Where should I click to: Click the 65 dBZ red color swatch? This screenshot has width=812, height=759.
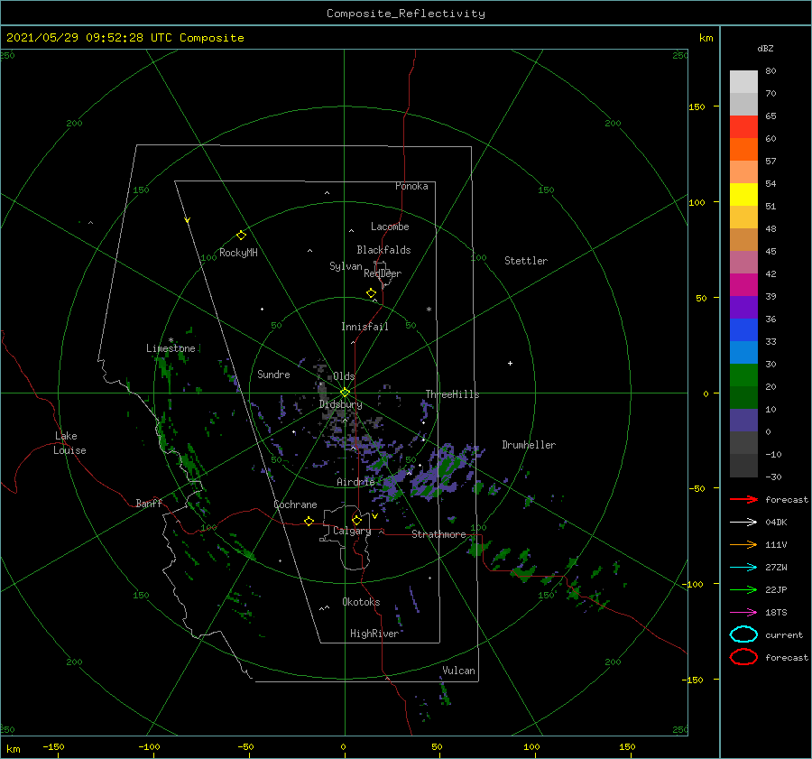pos(743,126)
